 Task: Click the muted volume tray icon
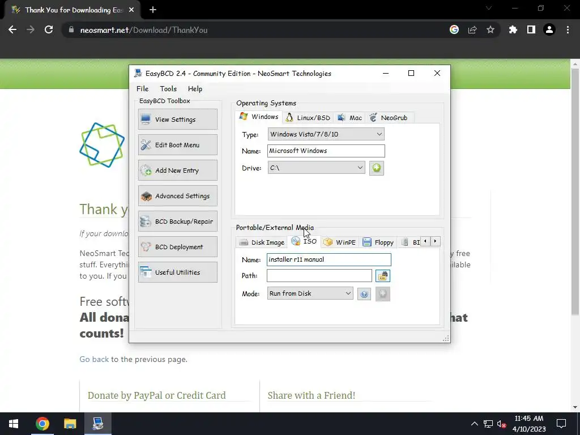pyautogui.click(x=502, y=424)
